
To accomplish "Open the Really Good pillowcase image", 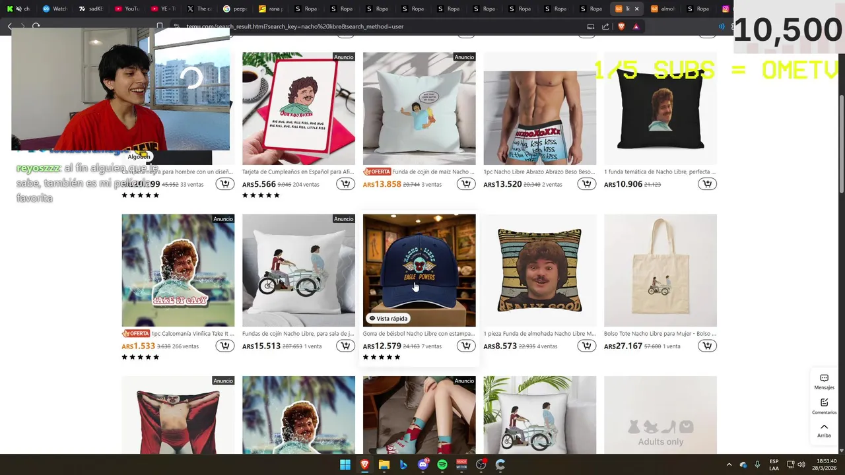I will click(539, 270).
